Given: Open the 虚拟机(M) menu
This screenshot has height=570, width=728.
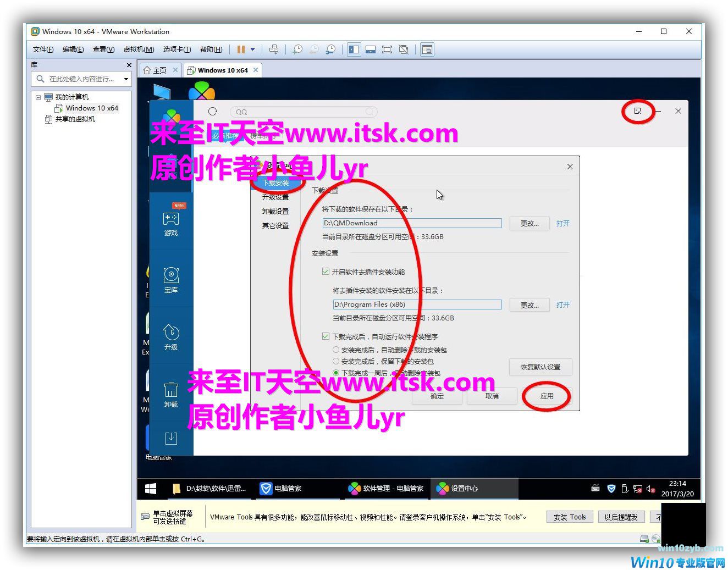Looking at the screenshot, I should (139, 49).
